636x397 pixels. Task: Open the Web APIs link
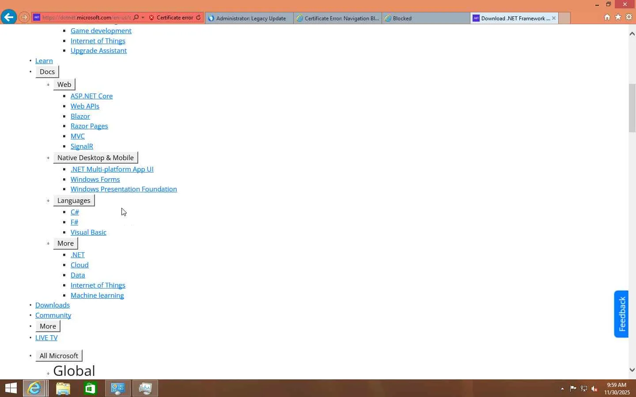(x=85, y=106)
